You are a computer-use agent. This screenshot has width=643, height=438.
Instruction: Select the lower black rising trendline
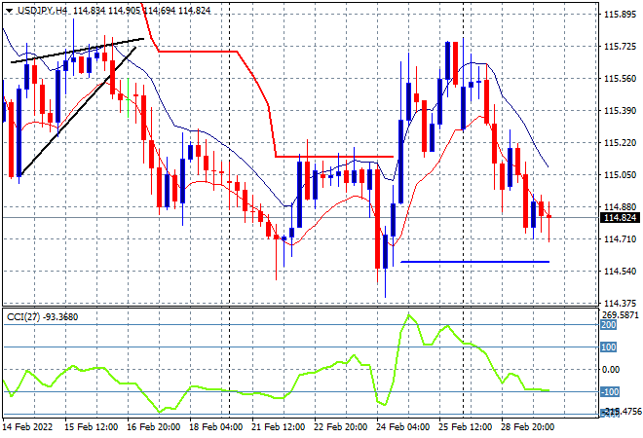click(78, 111)
